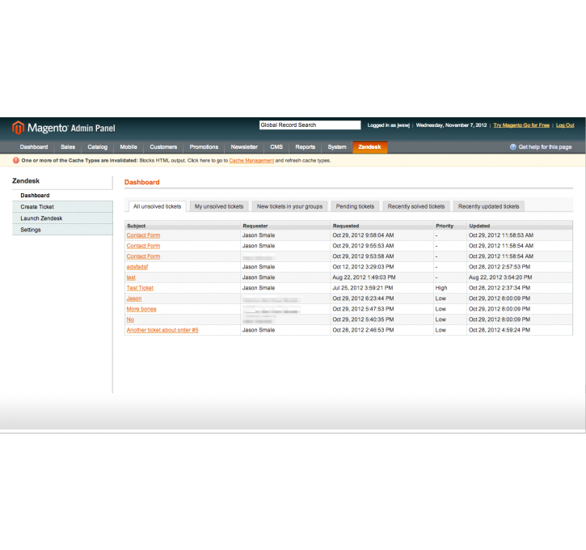Click the Zendesk sidebar heading

point(26,180)
